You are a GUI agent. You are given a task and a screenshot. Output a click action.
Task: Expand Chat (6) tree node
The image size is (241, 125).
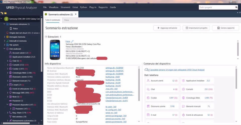[8, 61]
